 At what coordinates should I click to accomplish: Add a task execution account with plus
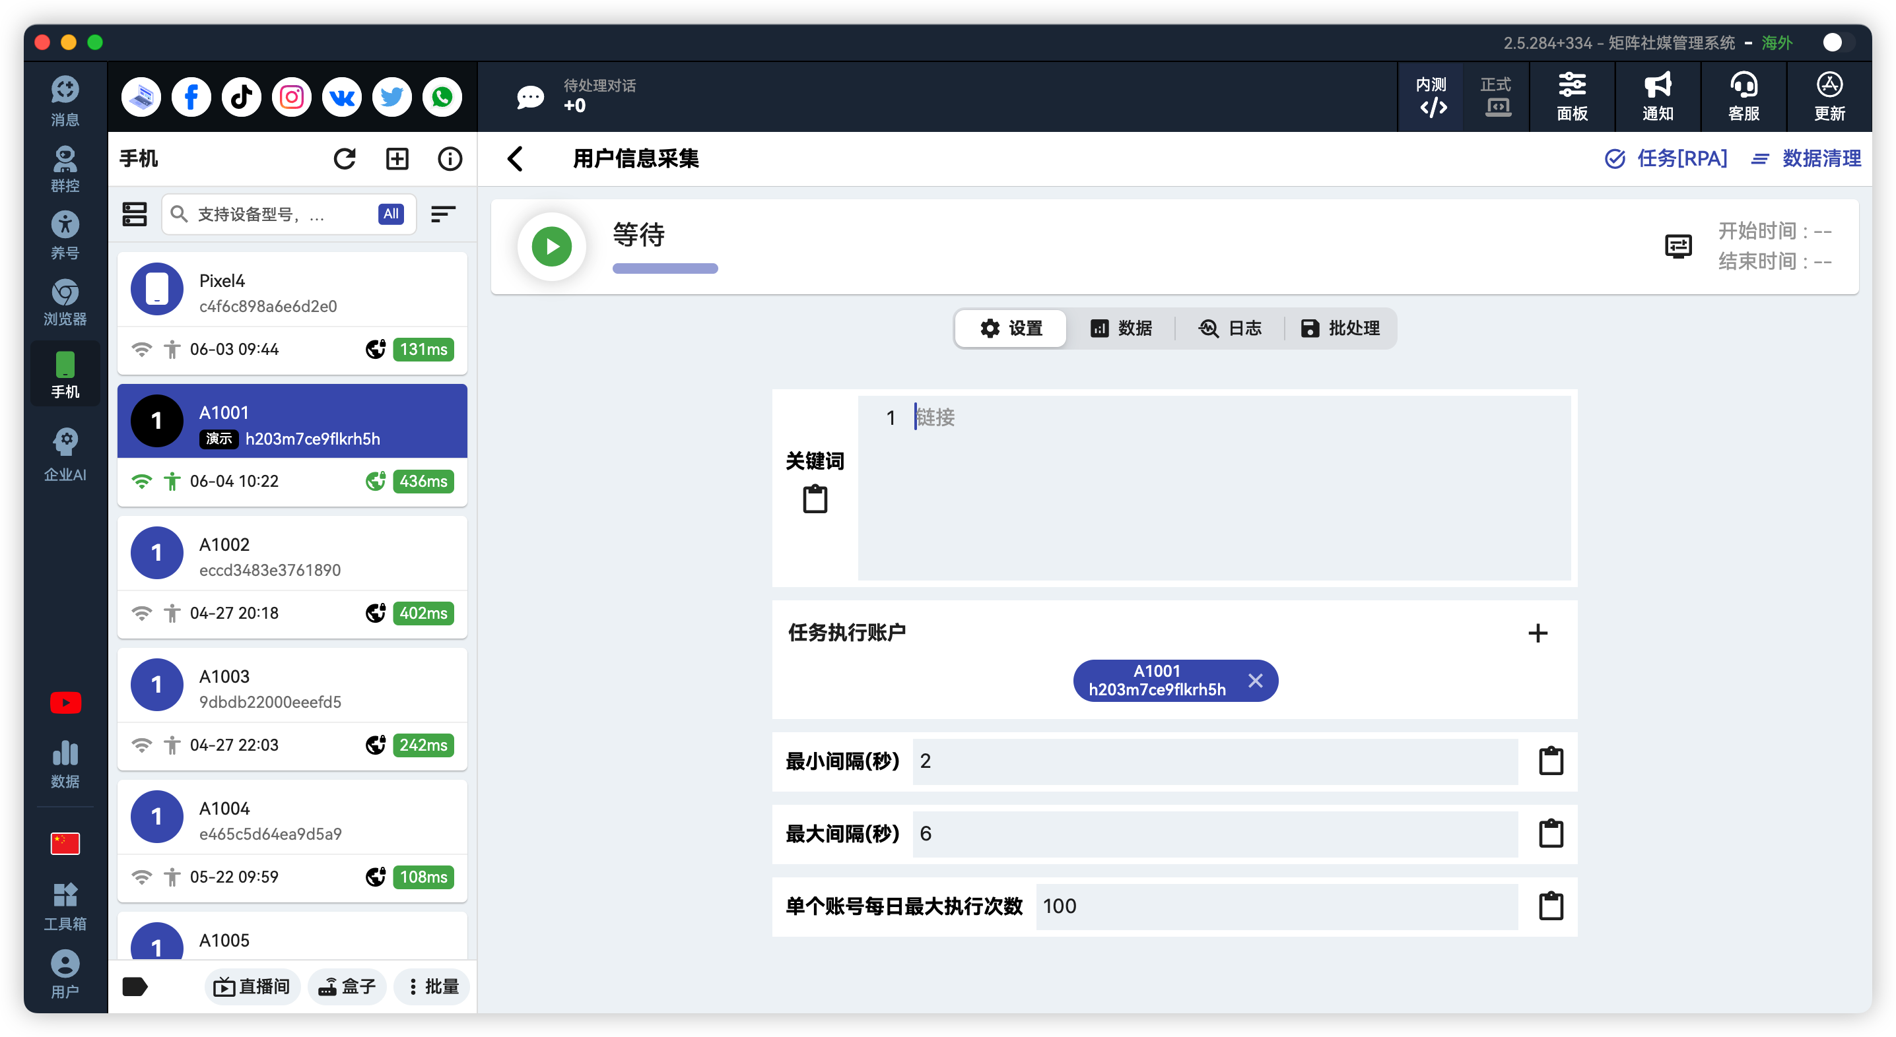pyautogui.click(x=1538, y=633)
